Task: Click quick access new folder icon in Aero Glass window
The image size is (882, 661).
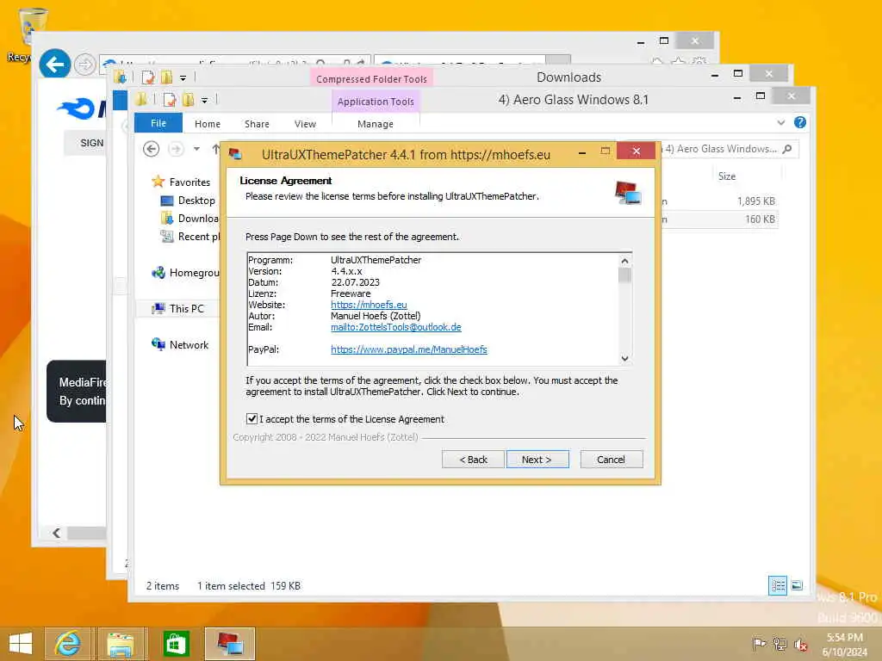Action: [x=188, y=100]
